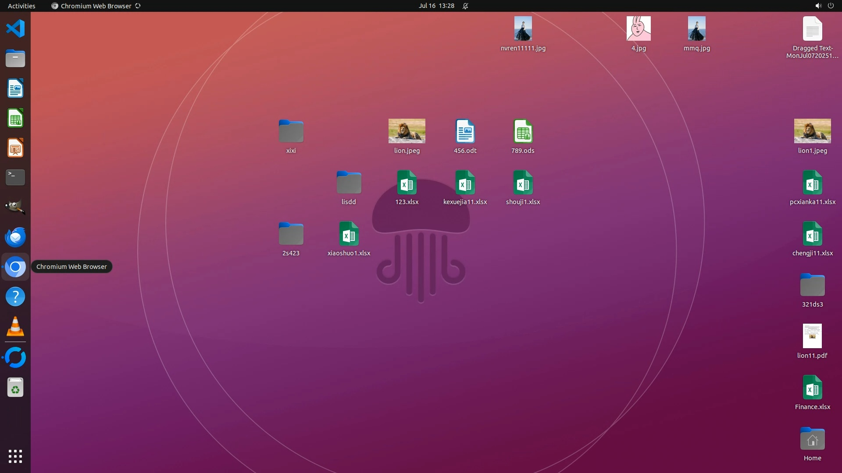Screen dimensions: 842x473
Task: Open the Trash in the dock
Action: (x=15, y=388)
